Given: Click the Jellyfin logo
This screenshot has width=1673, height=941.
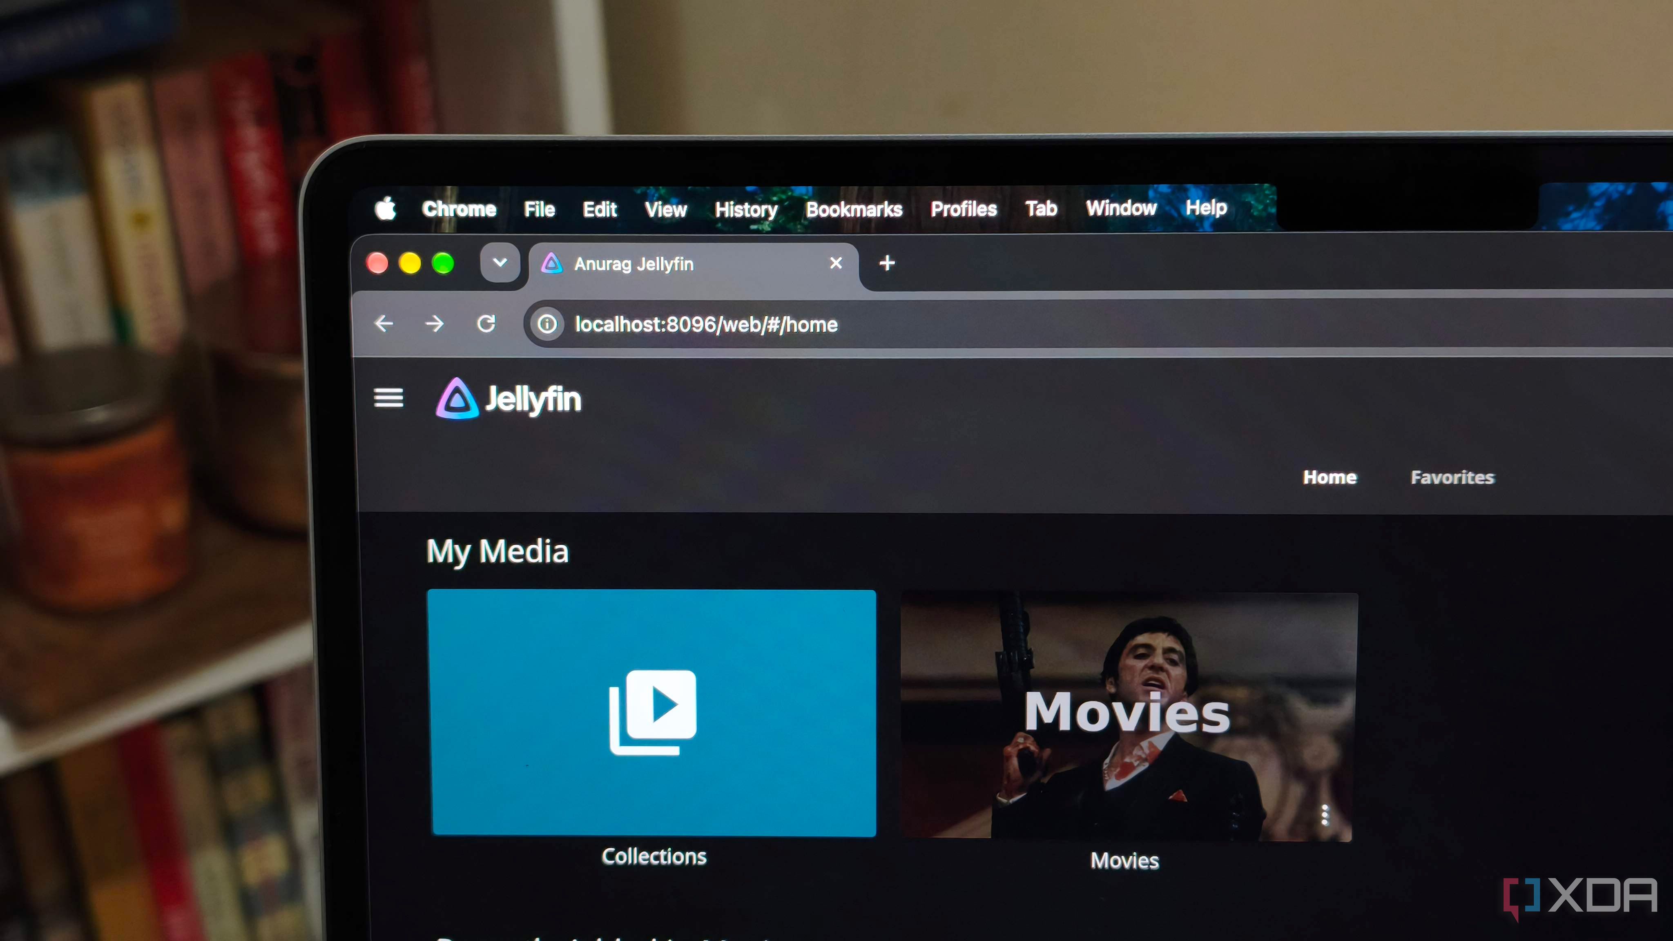Looking at the screenshot, I should pos(509,398).
